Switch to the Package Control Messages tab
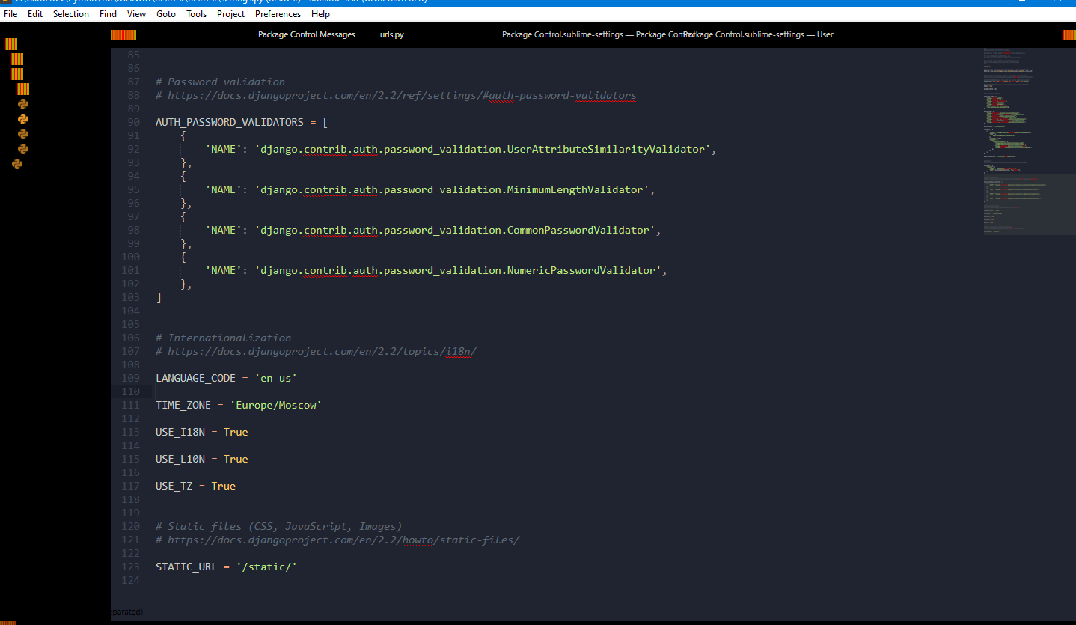Viewport: 1076px width, 625px height. tap(306, 34)
